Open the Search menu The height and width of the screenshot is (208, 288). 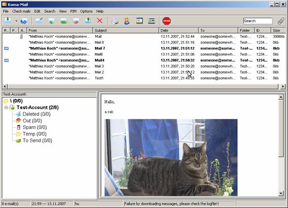click(50, 11)
